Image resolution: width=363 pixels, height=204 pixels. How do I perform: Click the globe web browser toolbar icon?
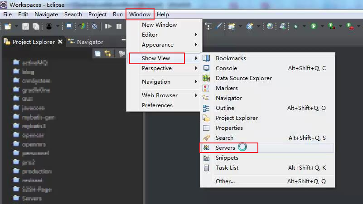[x=270, y=26]
